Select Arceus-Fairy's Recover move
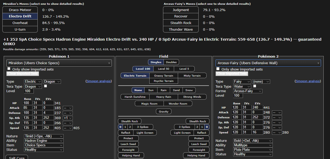The image size is (330, 159). 181,16
